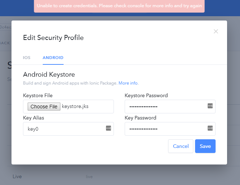240x185 pixels.
Task: Click the Keystore Password label
Action: pyautogui.click(x=146, y=95)
